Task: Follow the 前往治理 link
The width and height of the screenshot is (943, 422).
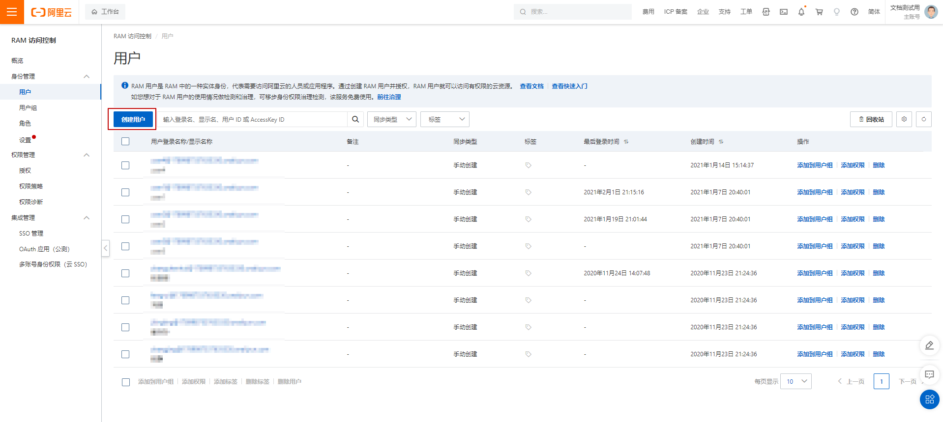Action: tap(389, 97)
